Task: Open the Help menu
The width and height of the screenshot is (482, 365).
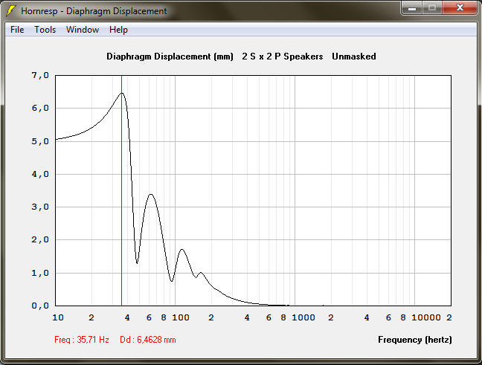Action: coord(118,30)
